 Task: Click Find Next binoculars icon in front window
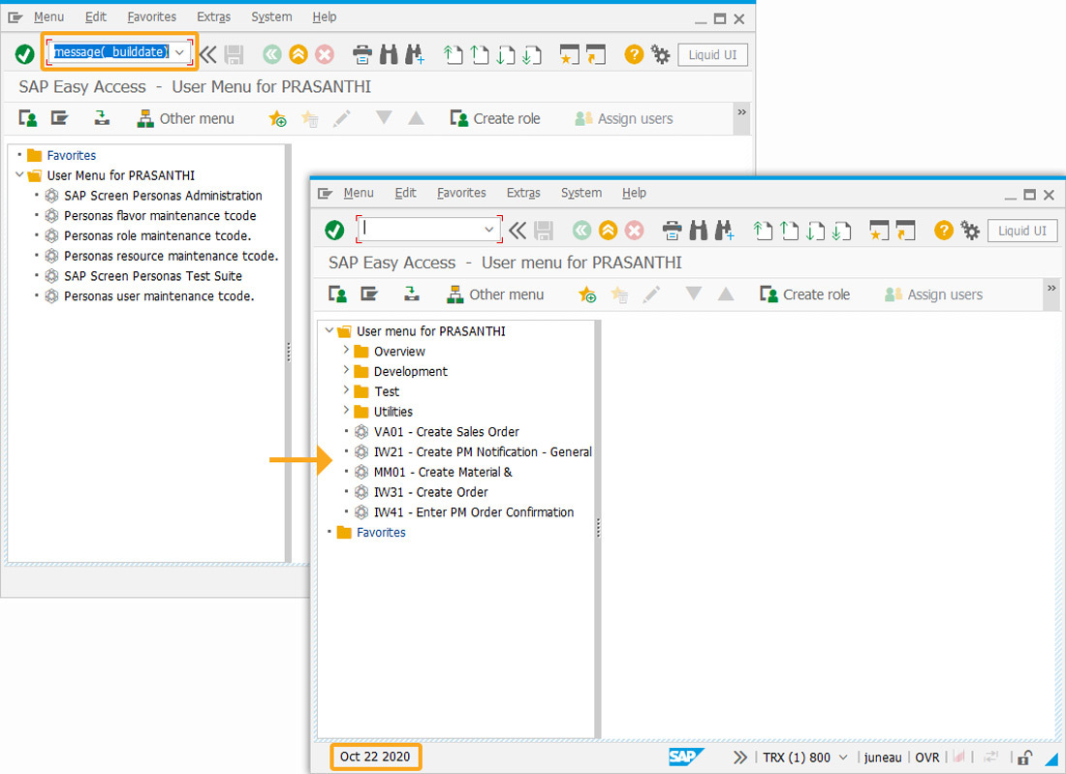pyautogui.click(x=724, y=231)
